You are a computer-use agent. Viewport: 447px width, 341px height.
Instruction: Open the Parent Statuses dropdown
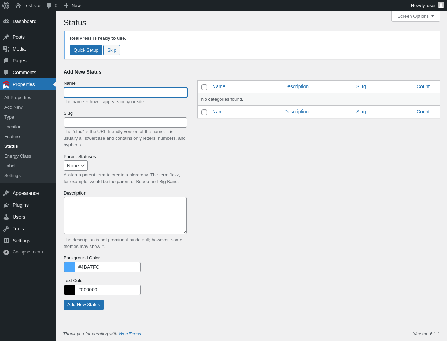(76, 166)
